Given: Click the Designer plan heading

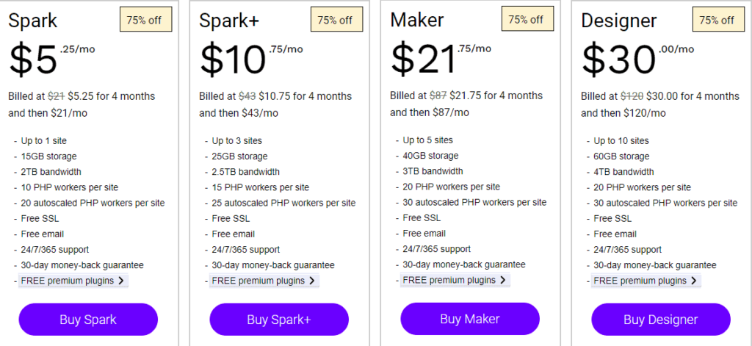Looking at the screenshot, I should (x=619, y=21).
